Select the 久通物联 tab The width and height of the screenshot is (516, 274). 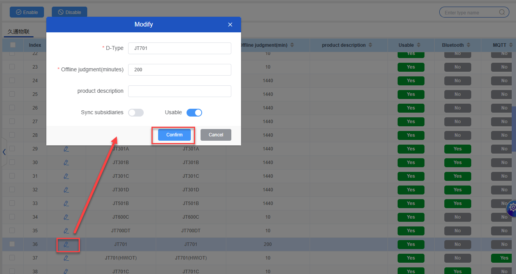click(x=19, y=32)
